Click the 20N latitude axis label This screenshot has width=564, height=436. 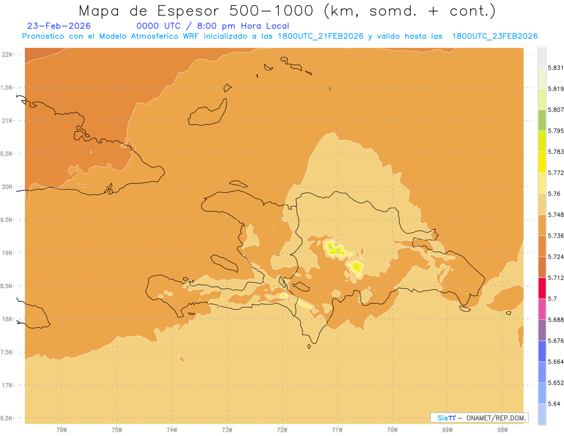point(8,187)
